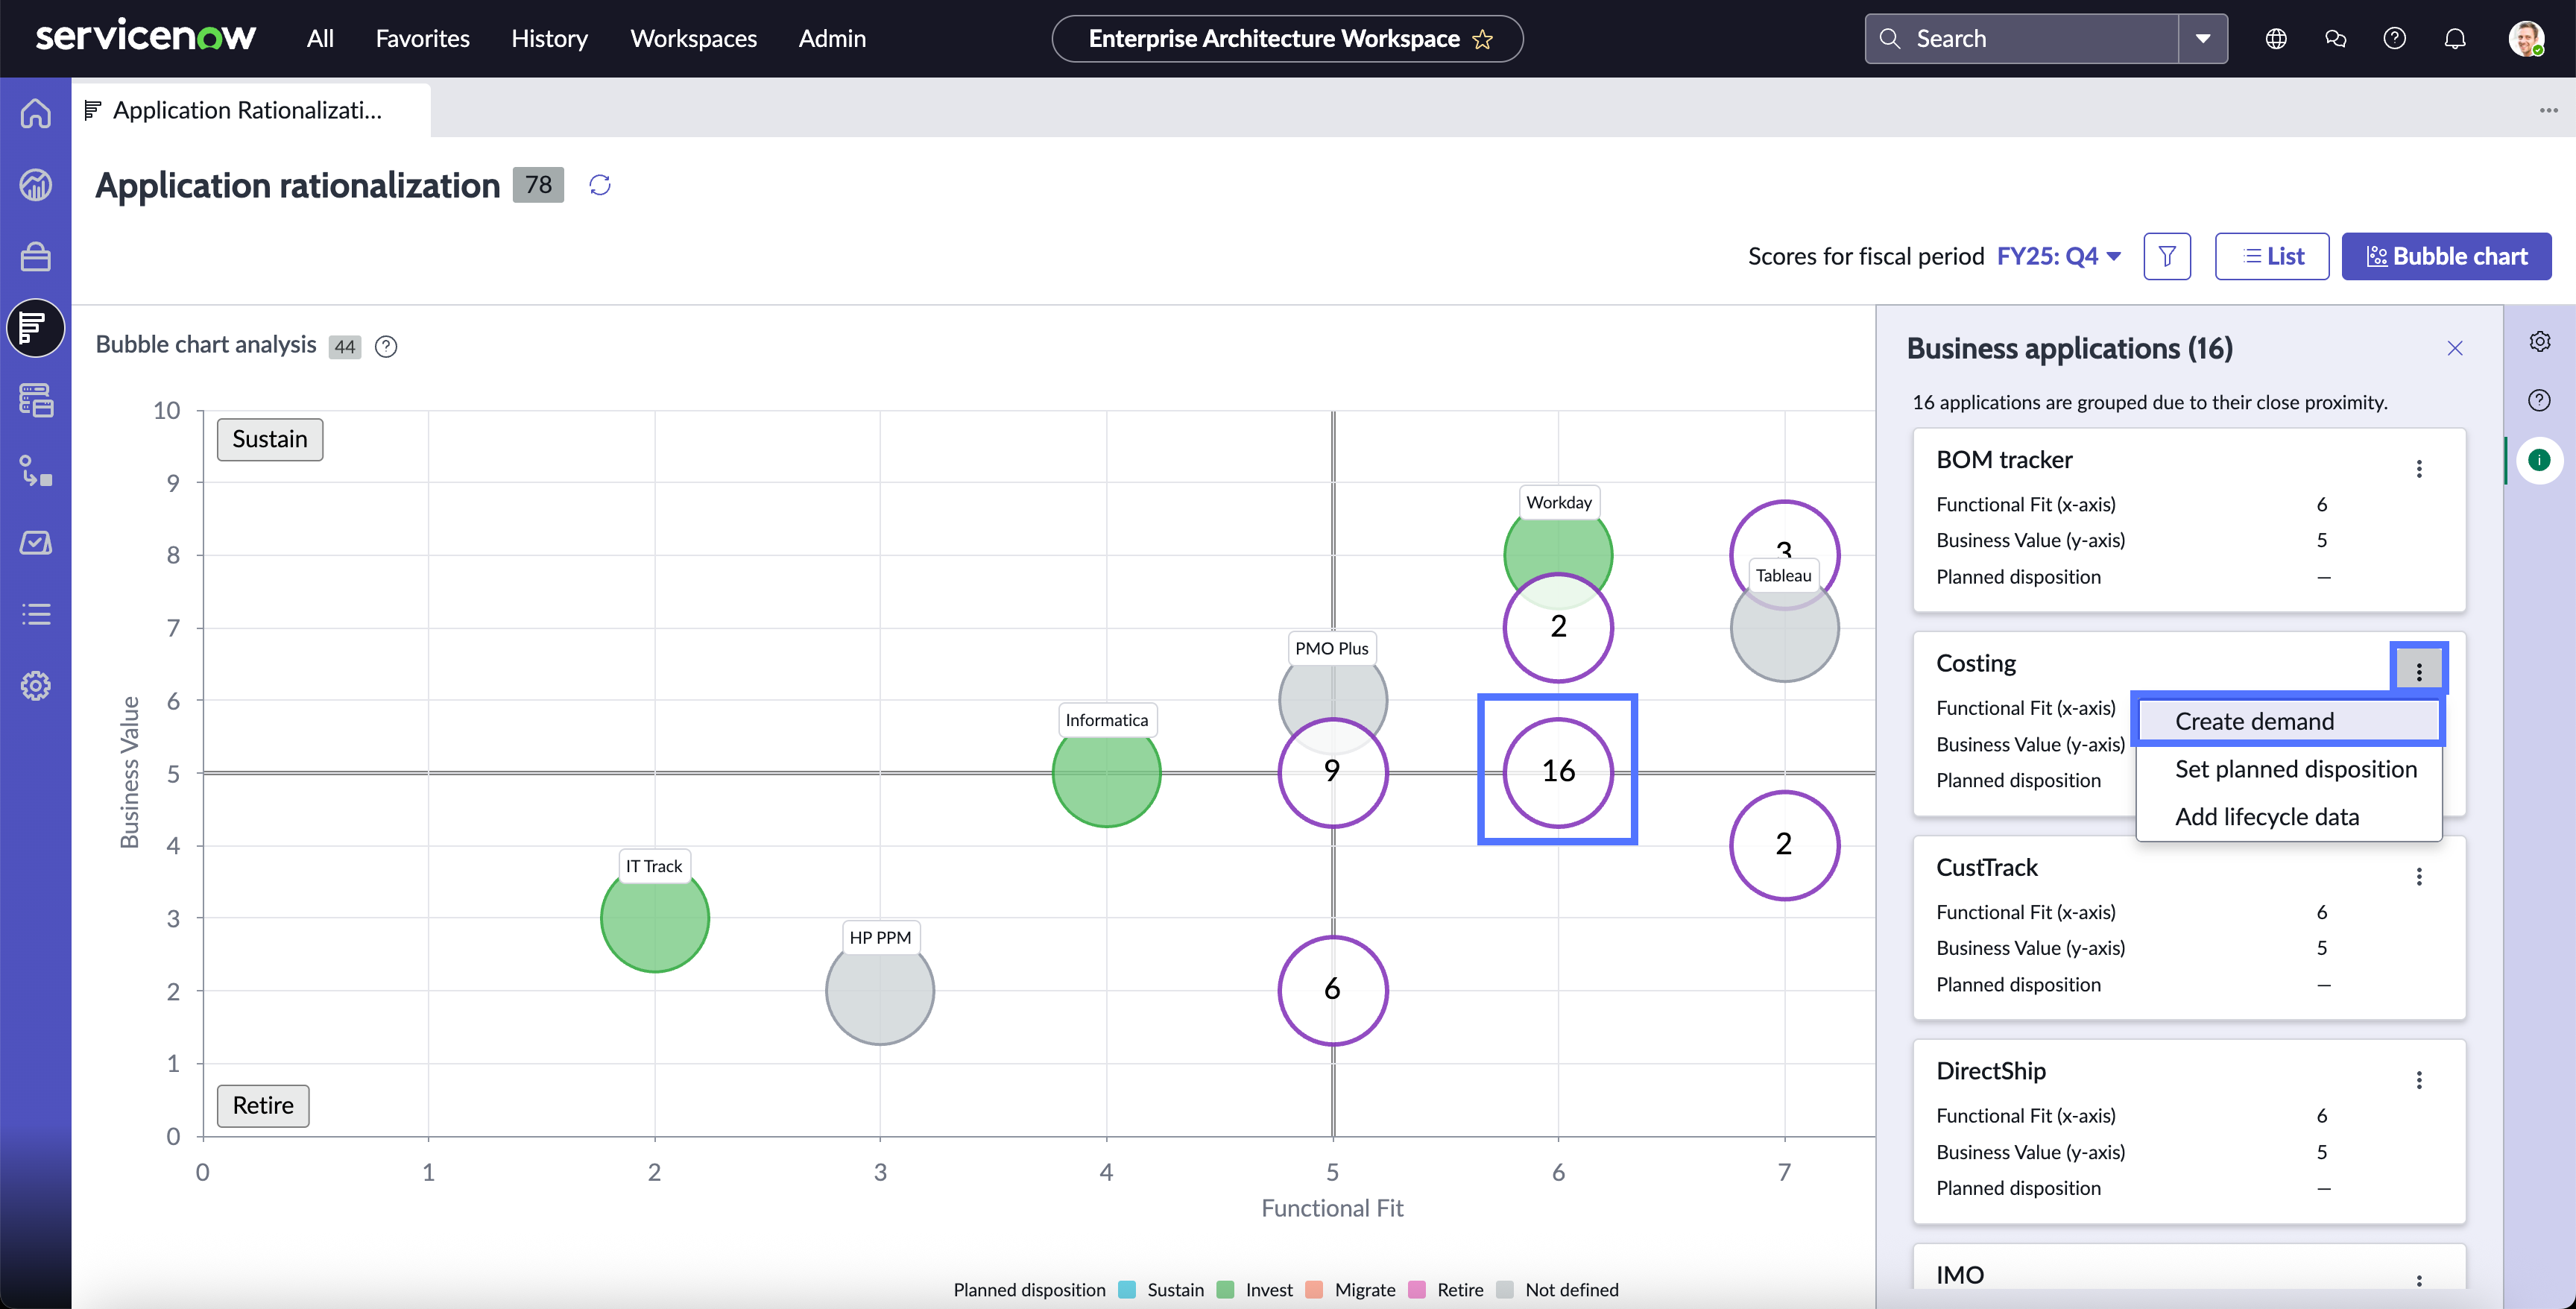Open the server inventory sidebar icon
This screenshot has width=2576, height=1309.
point(36,400)
